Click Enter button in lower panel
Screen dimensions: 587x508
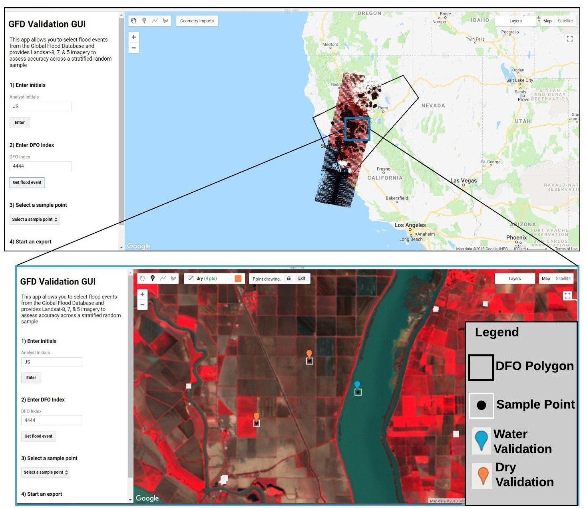pos(31,378)
